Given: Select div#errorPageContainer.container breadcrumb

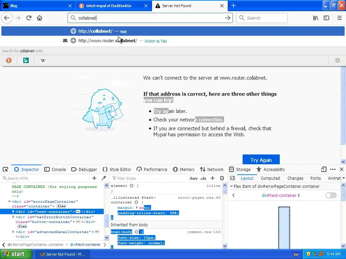Looking at the screenshot, I should (x=35, y=245).
